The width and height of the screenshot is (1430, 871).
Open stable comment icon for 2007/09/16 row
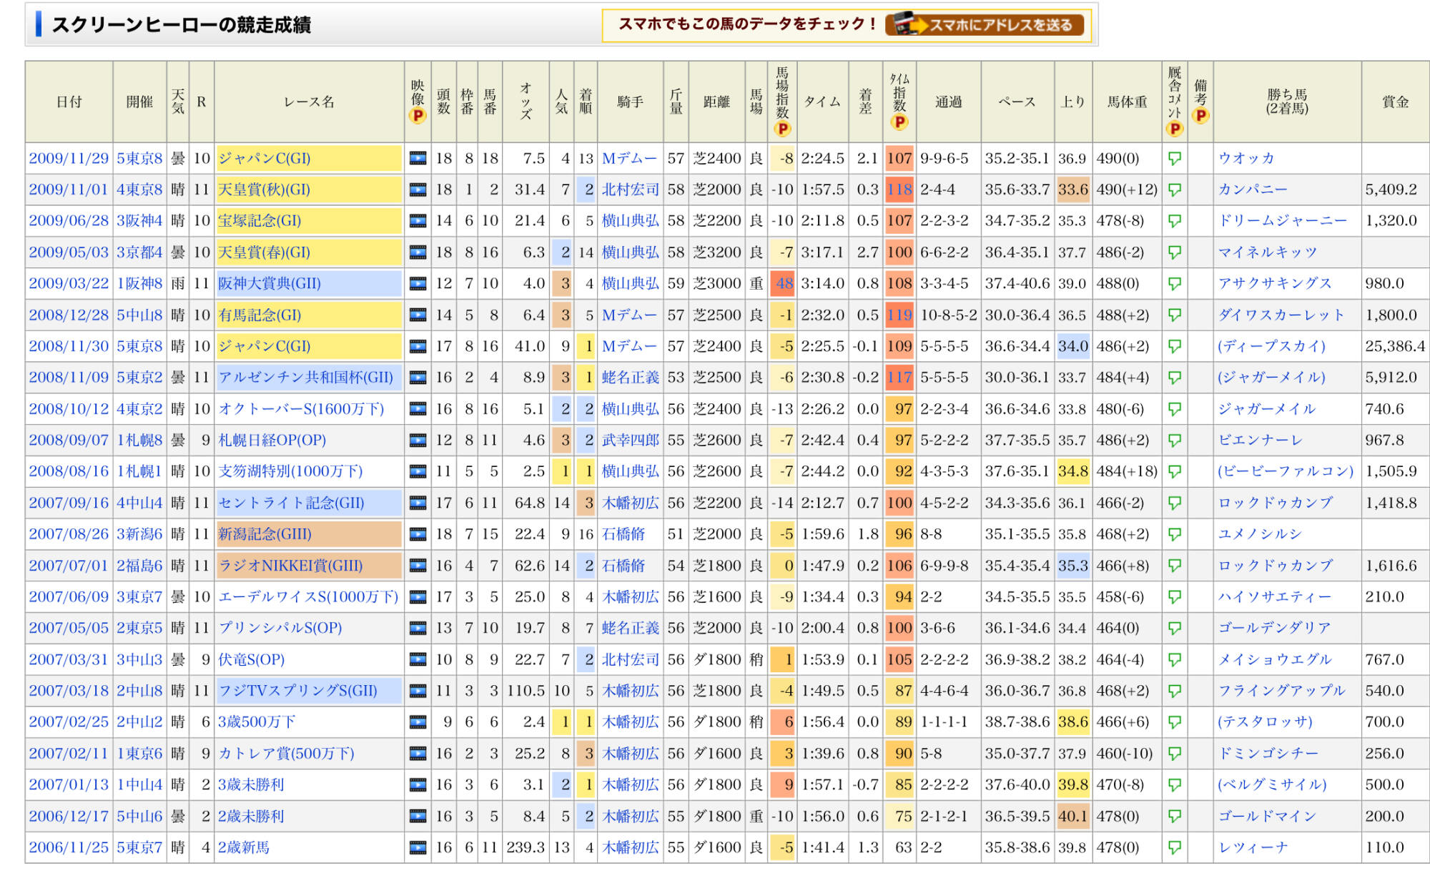[x=1174, y=503]
